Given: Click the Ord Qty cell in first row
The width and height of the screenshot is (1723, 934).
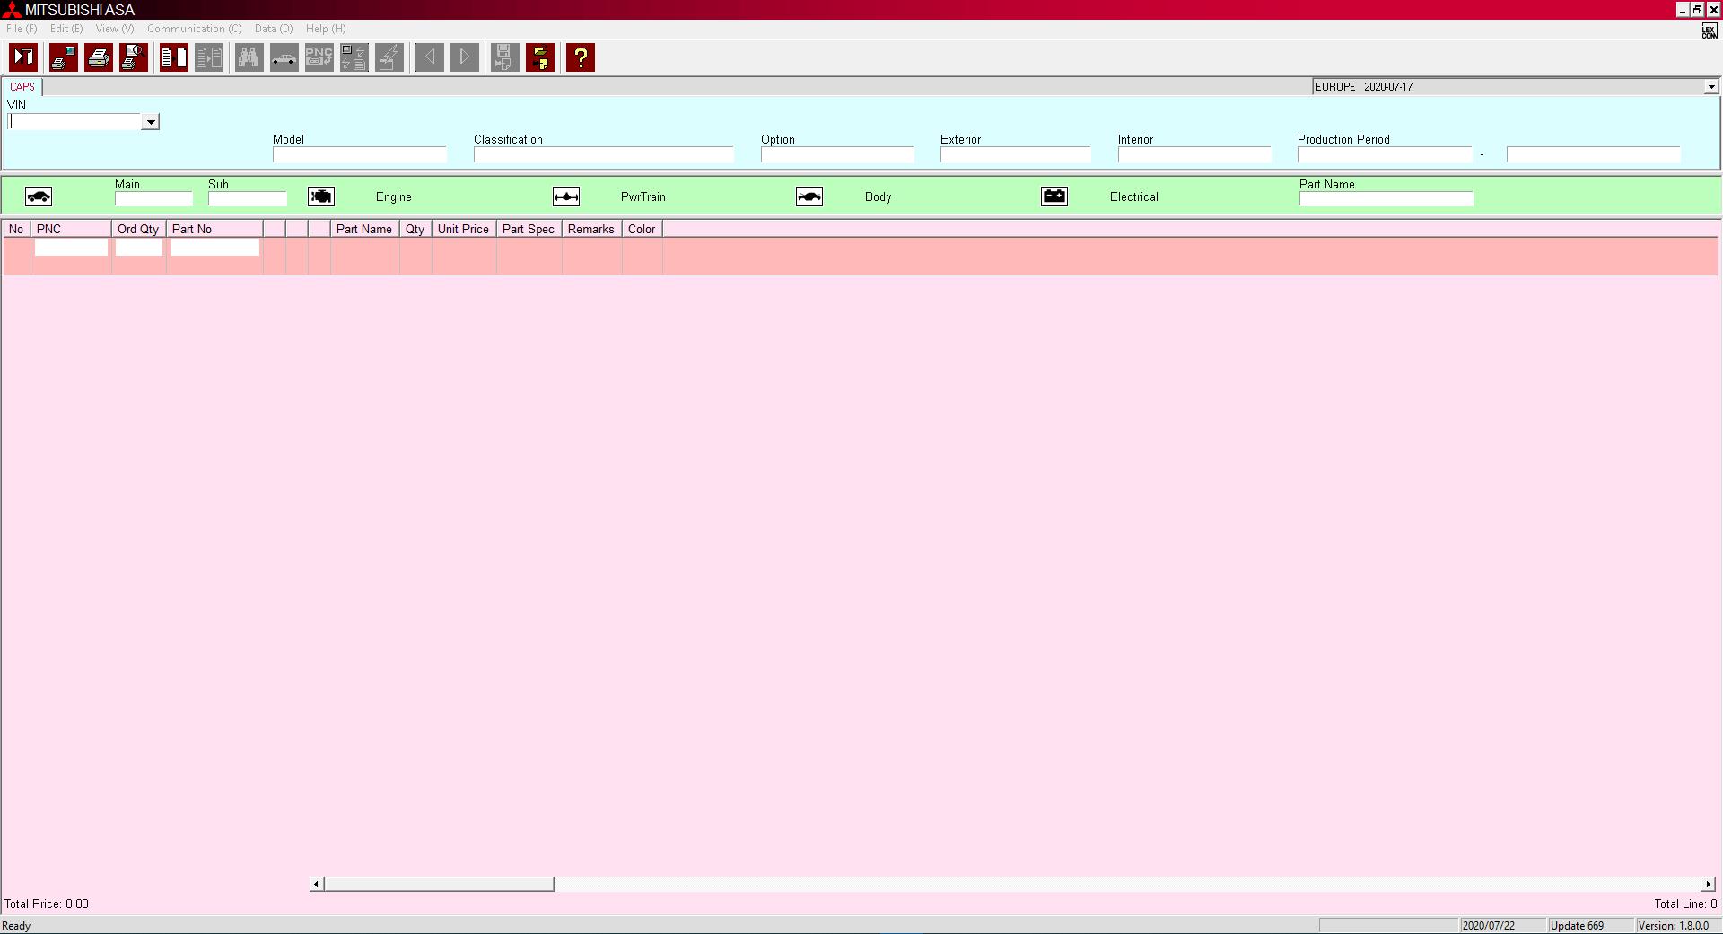Looking at the screenshot, I should (139, 248).
